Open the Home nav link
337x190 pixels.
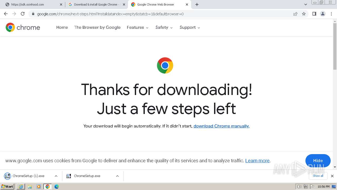62,27
